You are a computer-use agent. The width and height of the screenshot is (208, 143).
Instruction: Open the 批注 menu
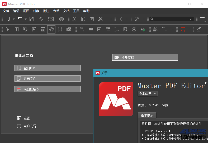(x=46, y=11)
